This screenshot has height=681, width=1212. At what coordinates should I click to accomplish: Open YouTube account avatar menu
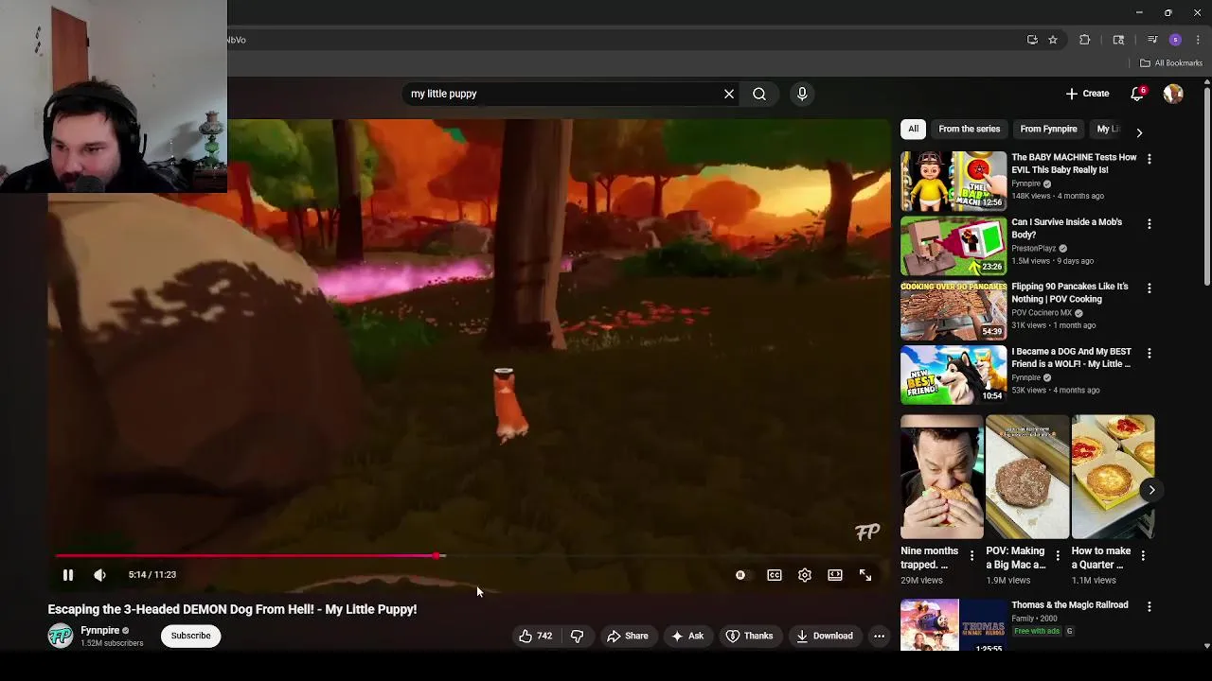[1173, 94]
